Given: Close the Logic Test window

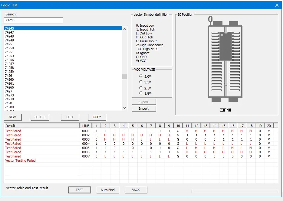Looking at the screenshot, I should [277, 5].
